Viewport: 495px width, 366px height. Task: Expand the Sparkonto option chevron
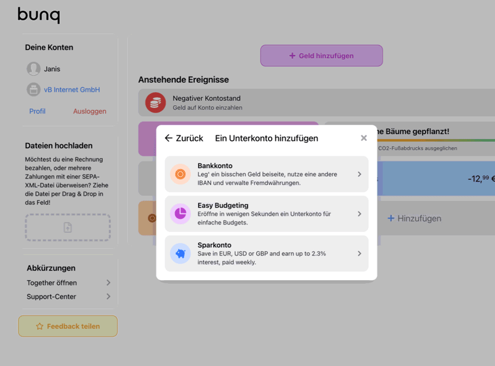pyautogui.click(x=359, y=253)
